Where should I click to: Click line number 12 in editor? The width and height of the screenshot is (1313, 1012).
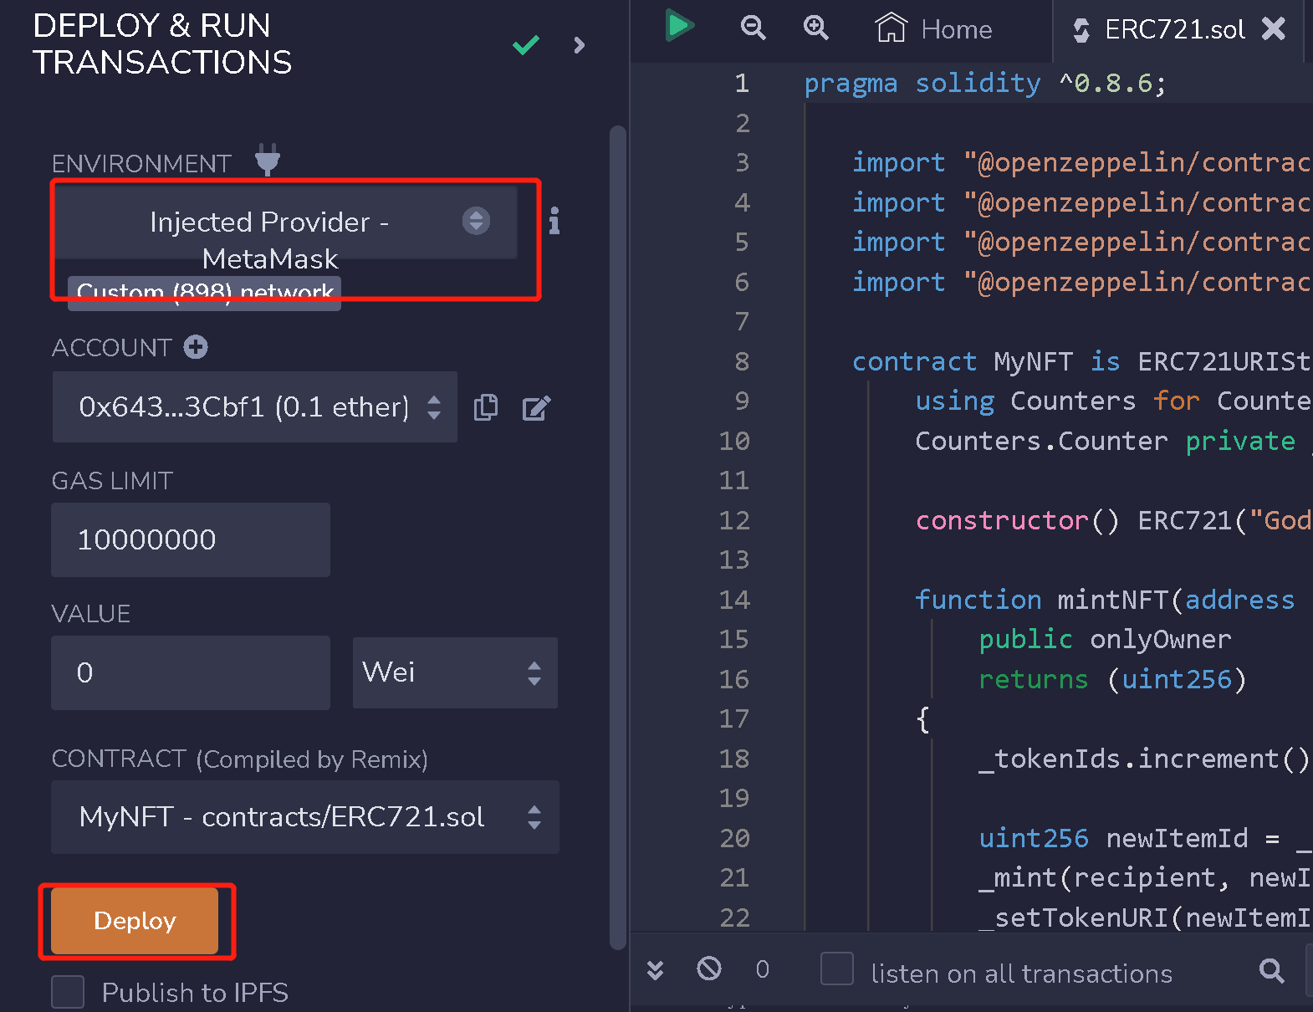pyautogui.click(x=734, y=520)
